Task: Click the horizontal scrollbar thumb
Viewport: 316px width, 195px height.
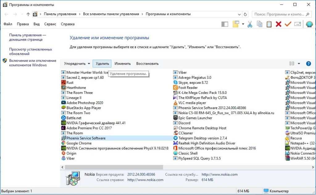Action: point(114,167)
